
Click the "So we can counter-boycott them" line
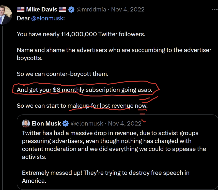pos(62,74)
